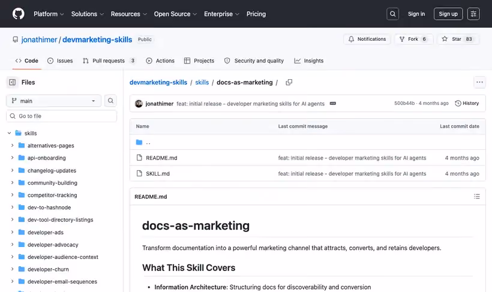Expand the changelog-updates folder chevron

click(x=12, y=170)
